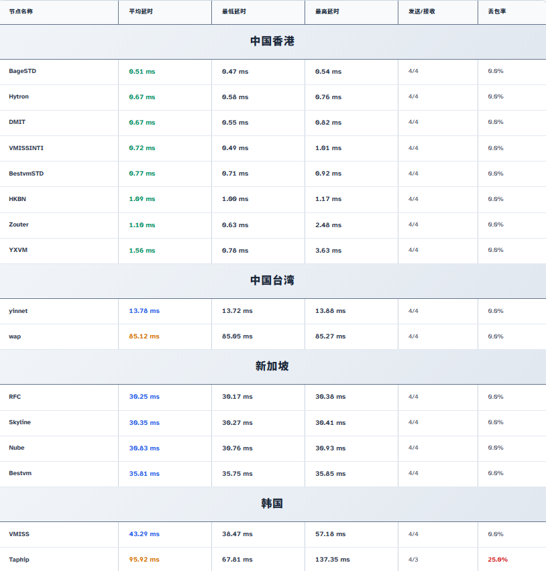This screenshot has width=546, height=571.
Task: Click the 中国台湾 region header
Action: [x=272, y=281]
